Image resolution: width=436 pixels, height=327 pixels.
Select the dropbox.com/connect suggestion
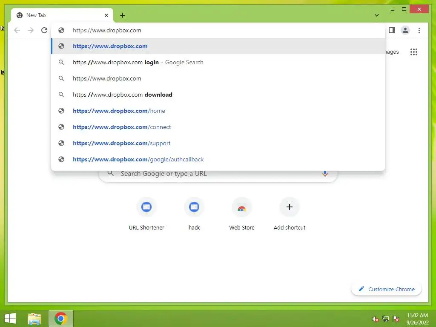[x=218, y=127]
